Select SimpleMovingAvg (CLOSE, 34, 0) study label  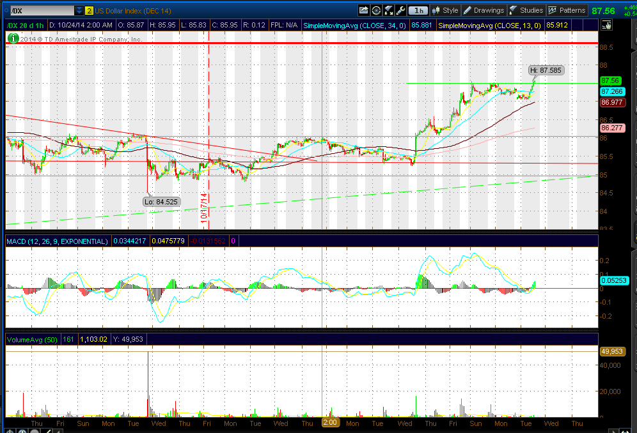(x=355, y=26)
